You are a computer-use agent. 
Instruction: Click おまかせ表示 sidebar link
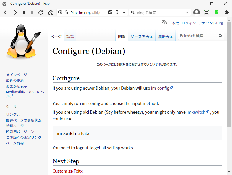(x=17, y=86)
